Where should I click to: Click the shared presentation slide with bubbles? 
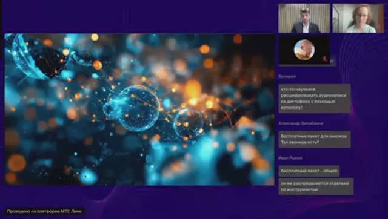coord(139,109)
